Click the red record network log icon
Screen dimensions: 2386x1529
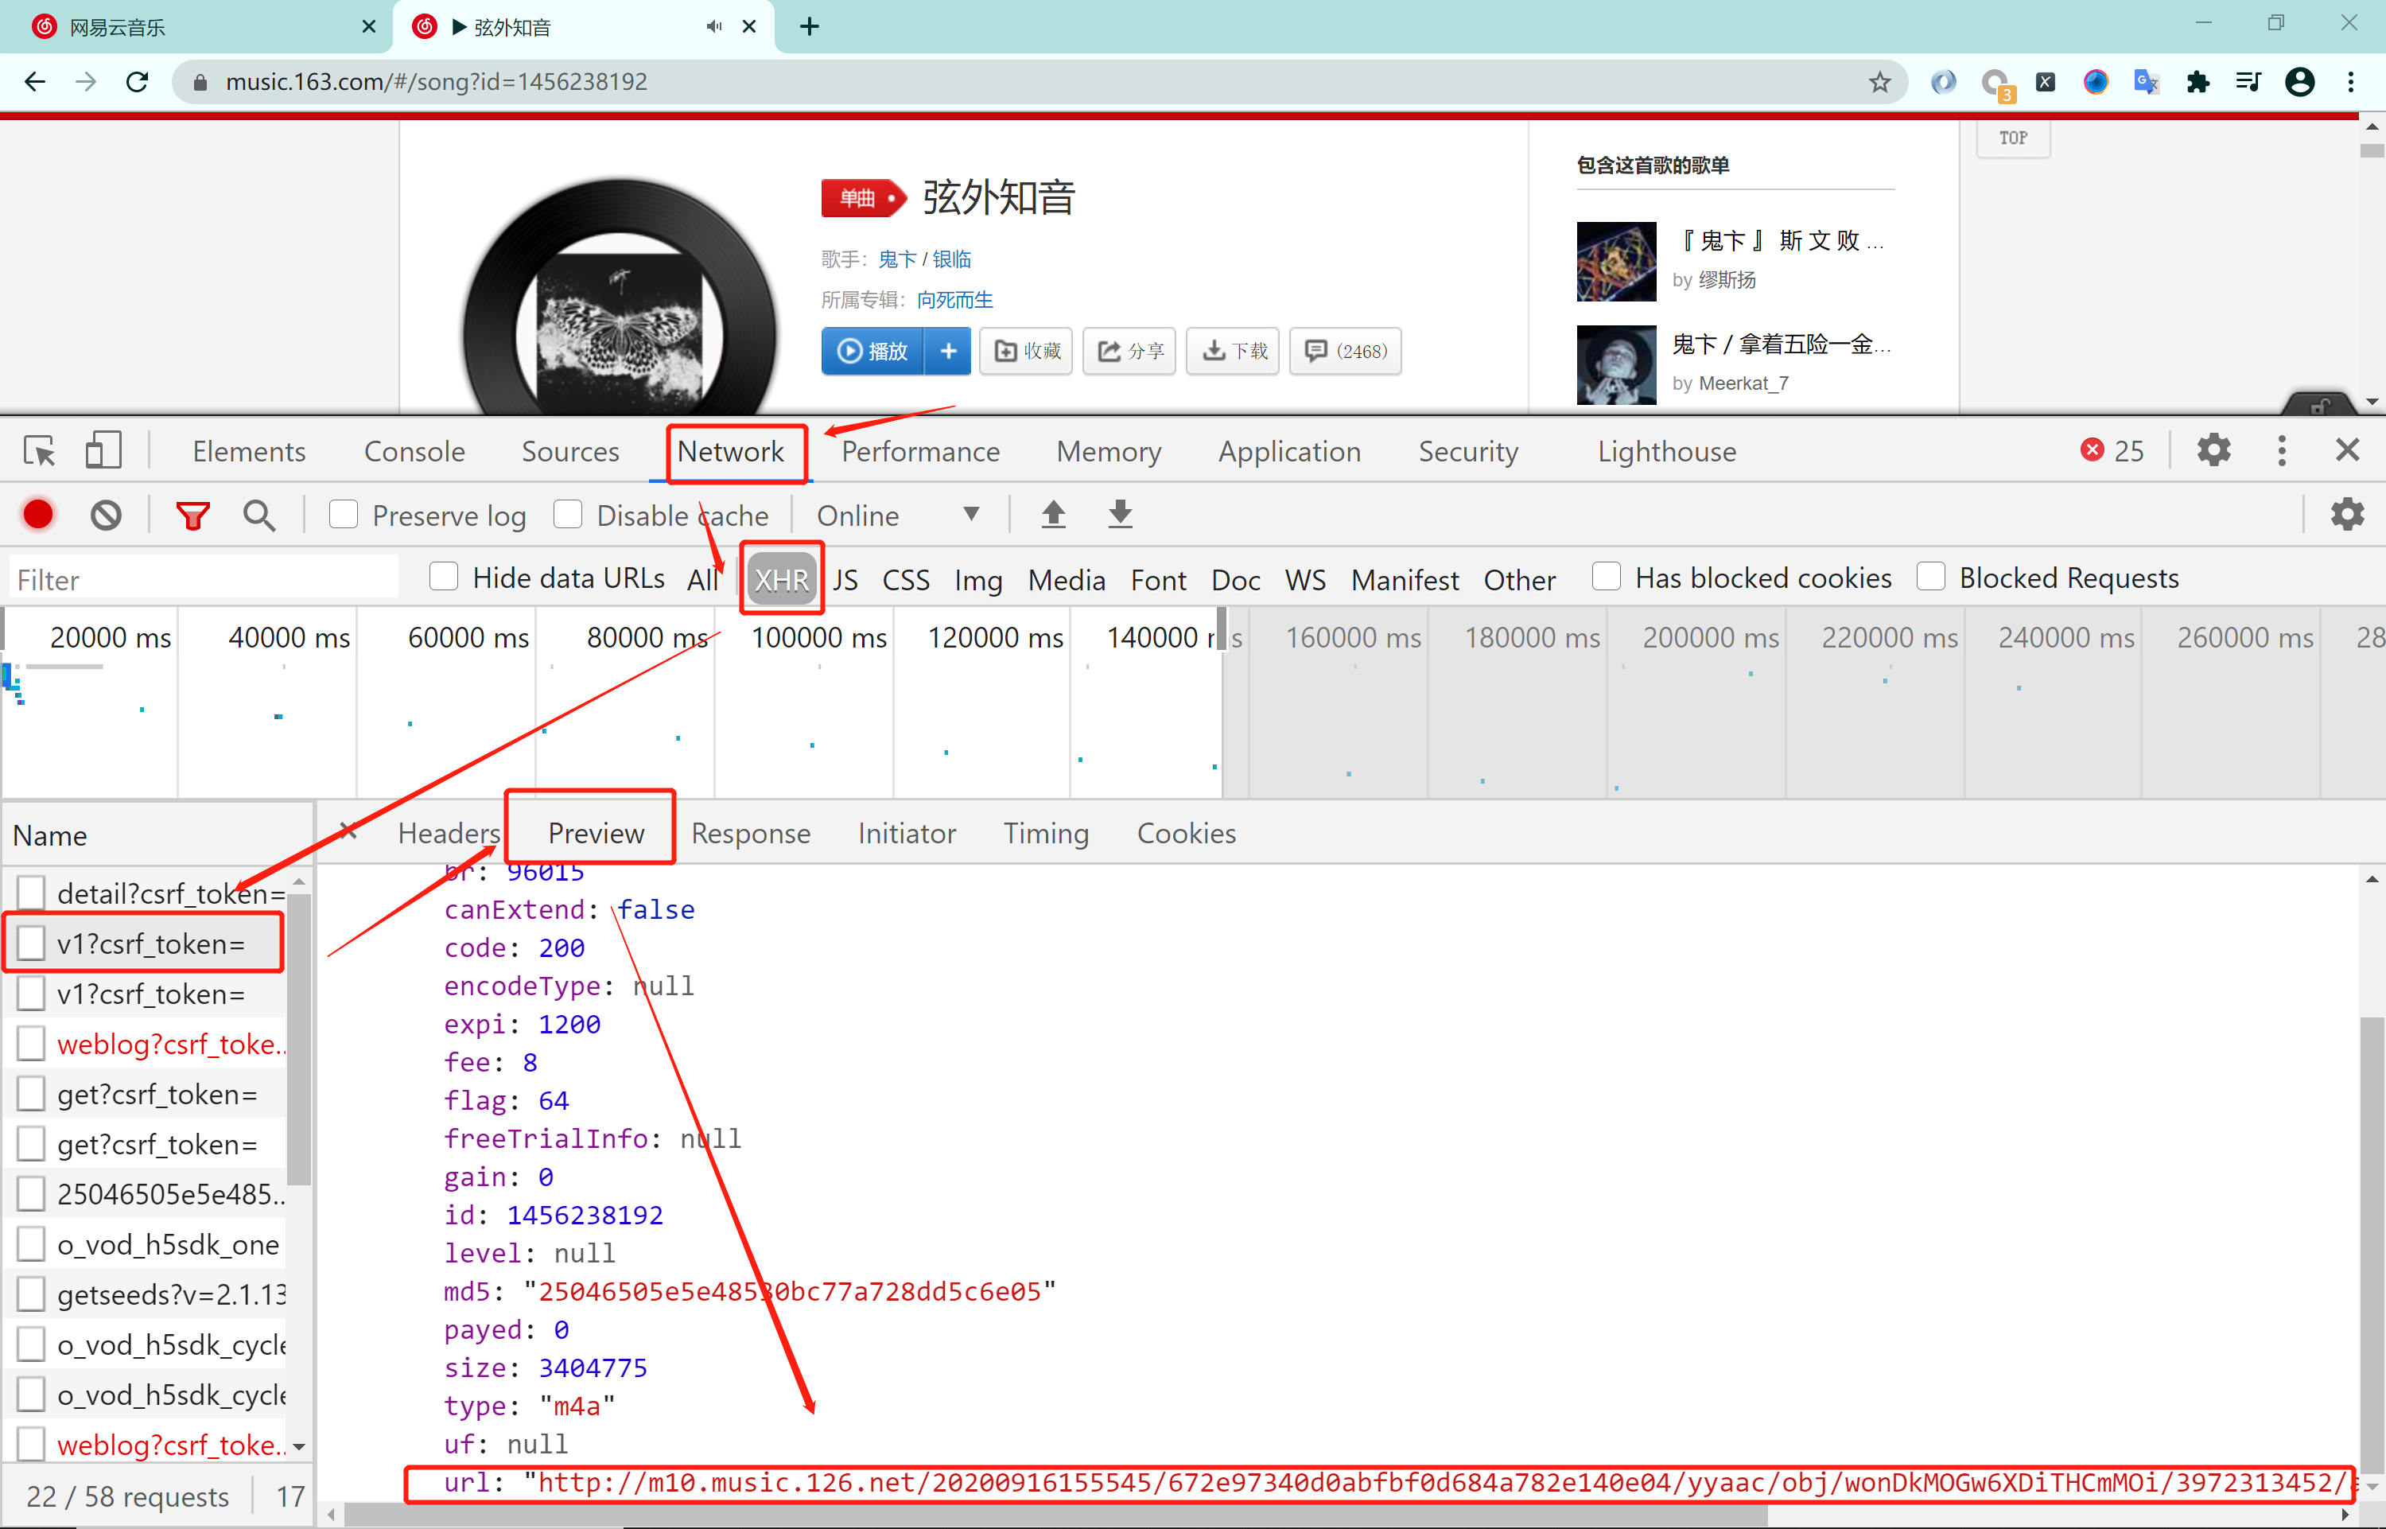pos(37,514)
